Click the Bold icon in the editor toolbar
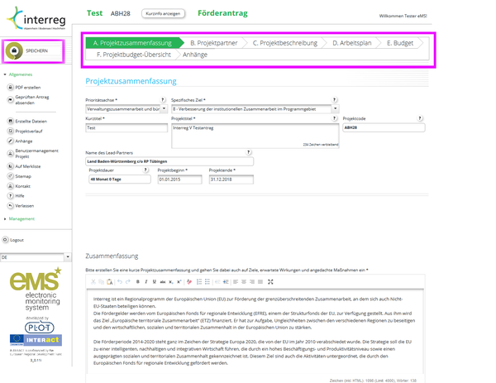Viewport: 496px width, 383px height. [138, 282]
